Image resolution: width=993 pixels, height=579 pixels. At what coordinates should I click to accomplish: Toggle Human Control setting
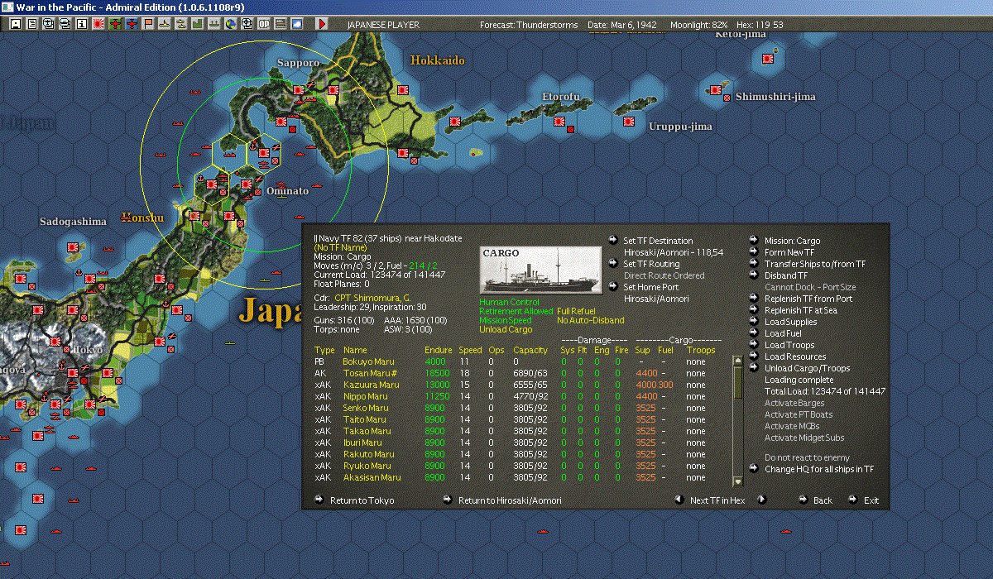point(509,302)
